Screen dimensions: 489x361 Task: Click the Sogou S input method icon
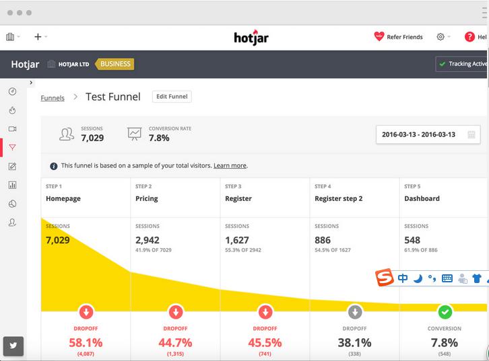pyautogui.click(x=385, y=277)
